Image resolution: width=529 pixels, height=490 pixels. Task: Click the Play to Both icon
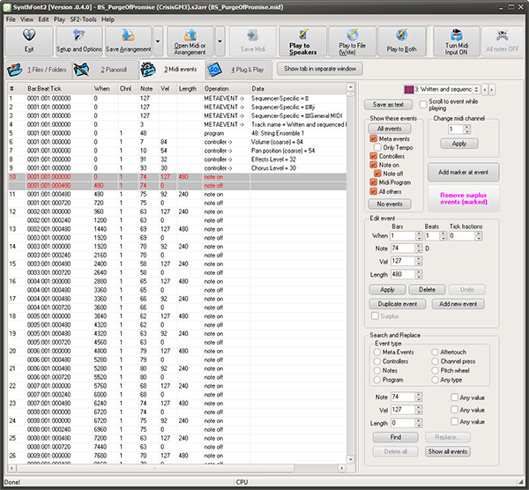pyautogui.click(x=402, y=41)
